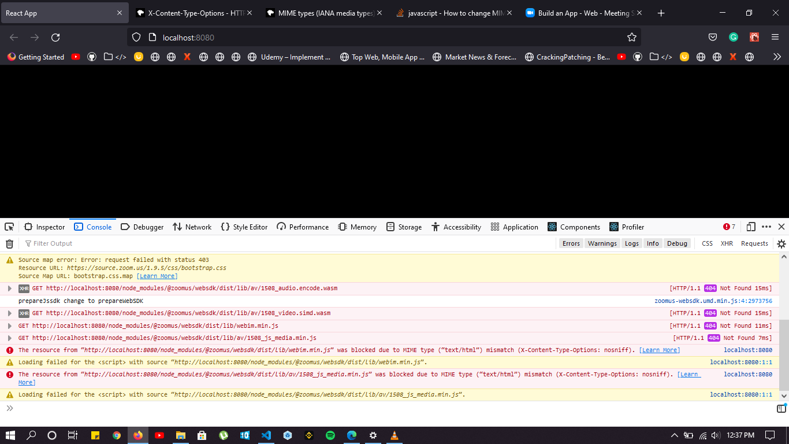The image size is (789, 444).
Task: Open the Getting Started bookmark
Action: [35, 57]
